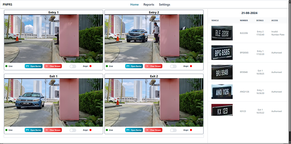Switch on the Exit 2 toggle

173,130
